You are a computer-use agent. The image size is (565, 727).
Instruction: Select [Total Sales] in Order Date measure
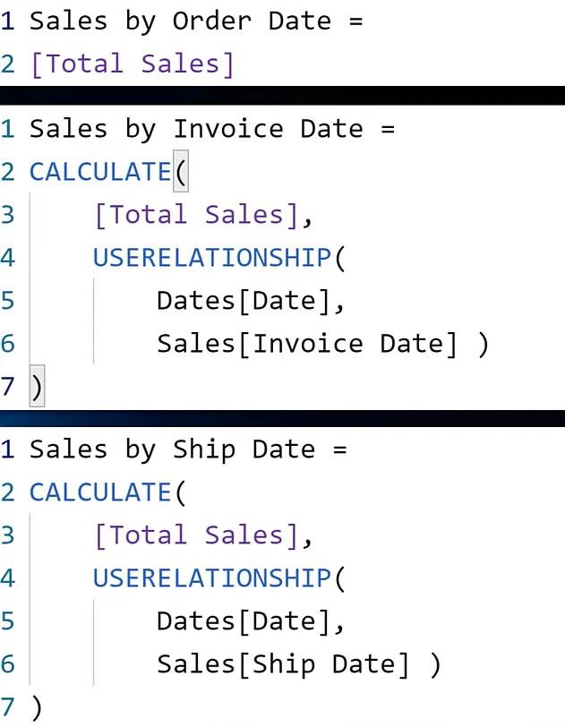[x=133, y=64]
